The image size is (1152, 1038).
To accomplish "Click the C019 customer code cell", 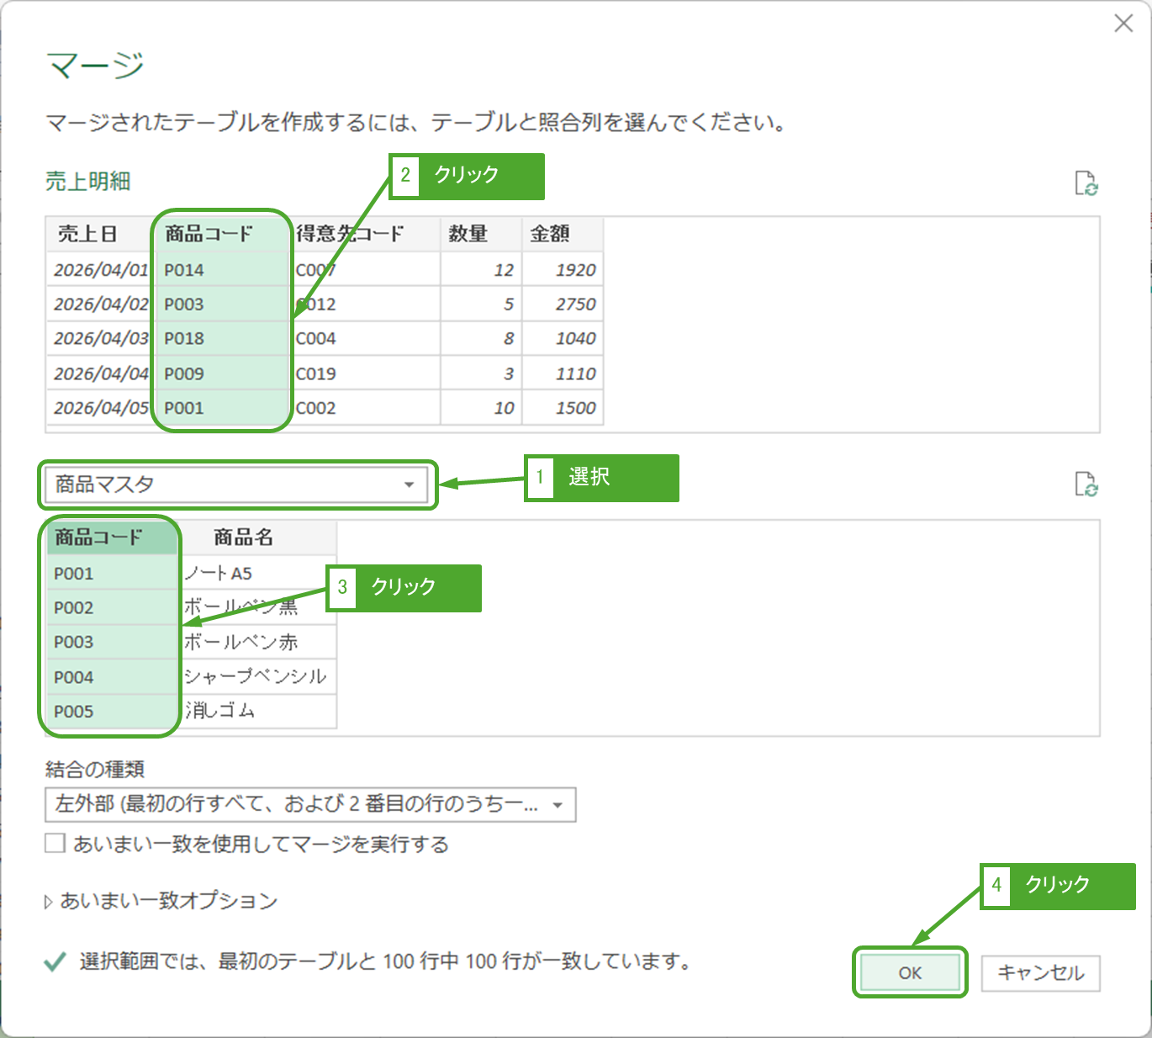I will click(316, 374).
